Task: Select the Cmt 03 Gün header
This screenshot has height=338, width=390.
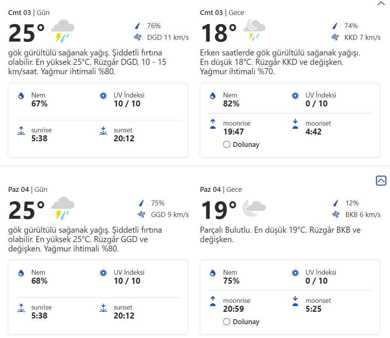Action: coord(28,12)
